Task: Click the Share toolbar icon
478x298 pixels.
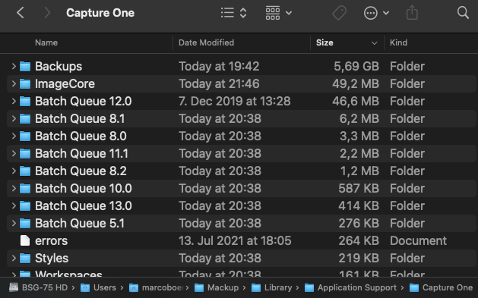Action: click(x=412, y=13)
